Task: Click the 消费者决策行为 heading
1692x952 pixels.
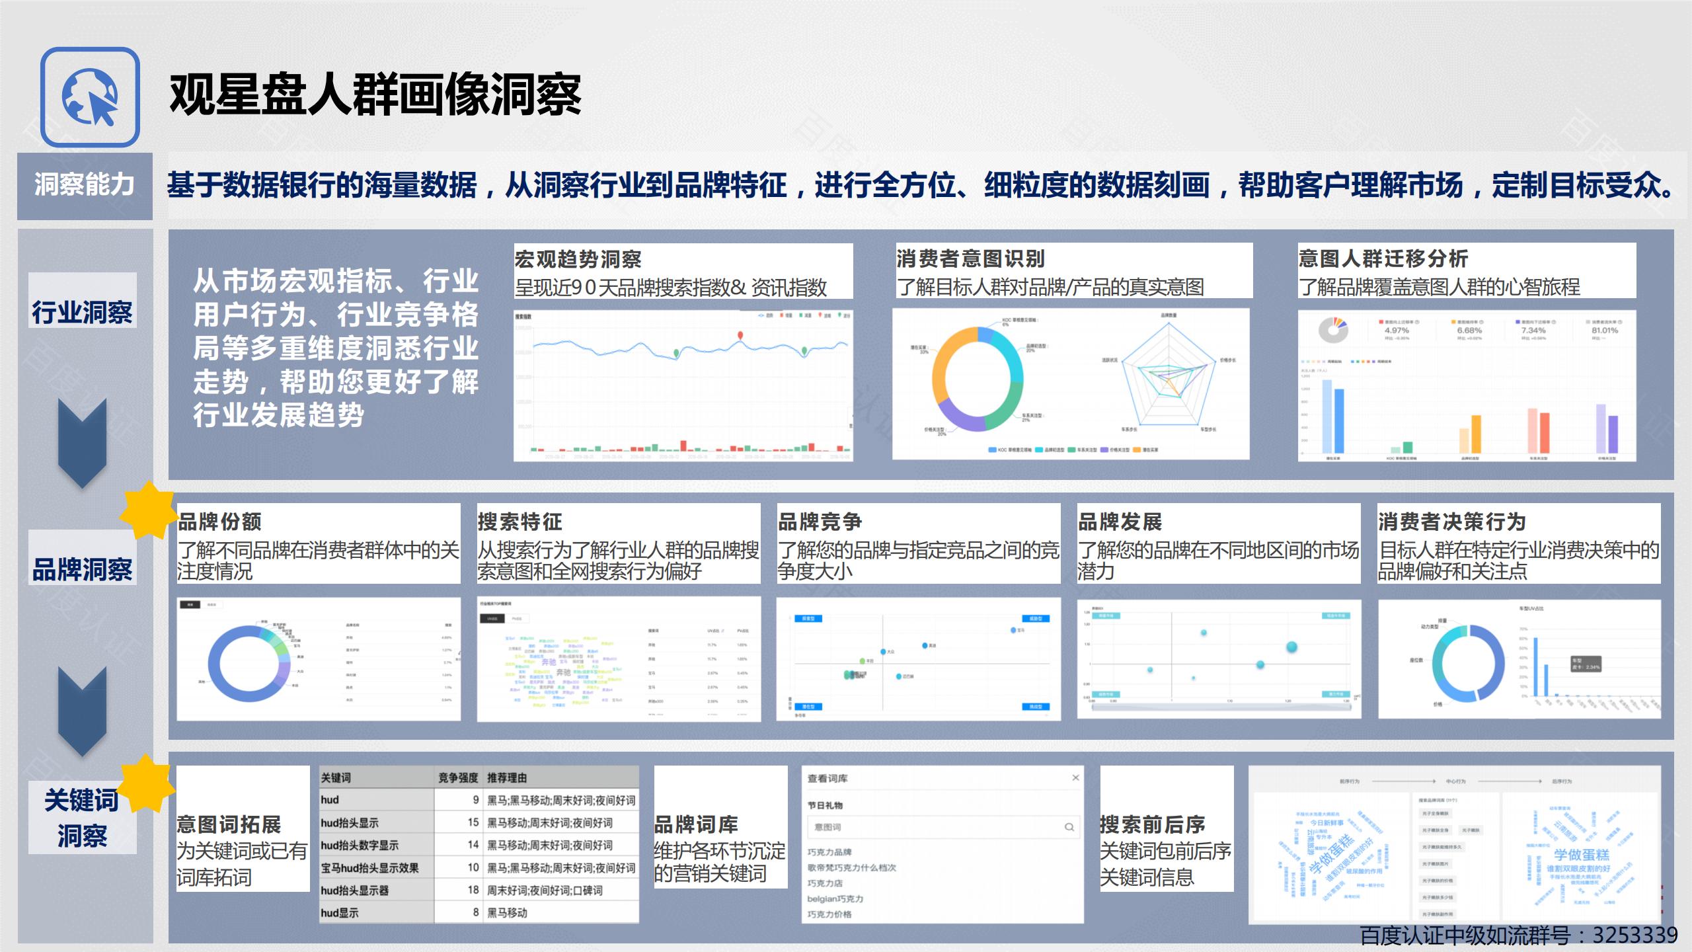Action: pyautogui.click(x=1452, y=522)
